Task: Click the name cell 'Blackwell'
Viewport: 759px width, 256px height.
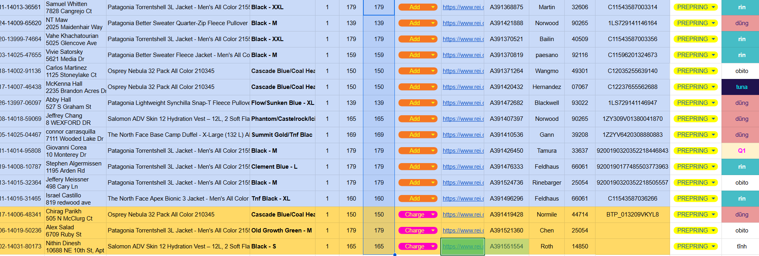Action: (547, 103)
